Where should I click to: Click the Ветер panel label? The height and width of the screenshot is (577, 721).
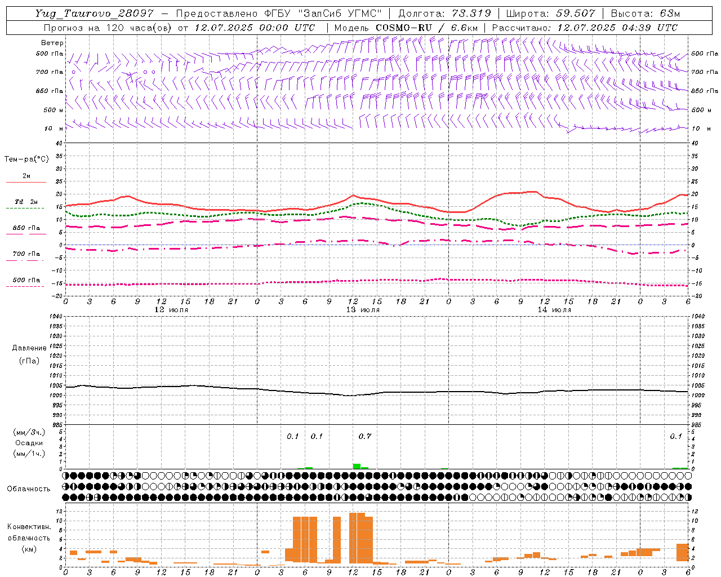(52, 43)
